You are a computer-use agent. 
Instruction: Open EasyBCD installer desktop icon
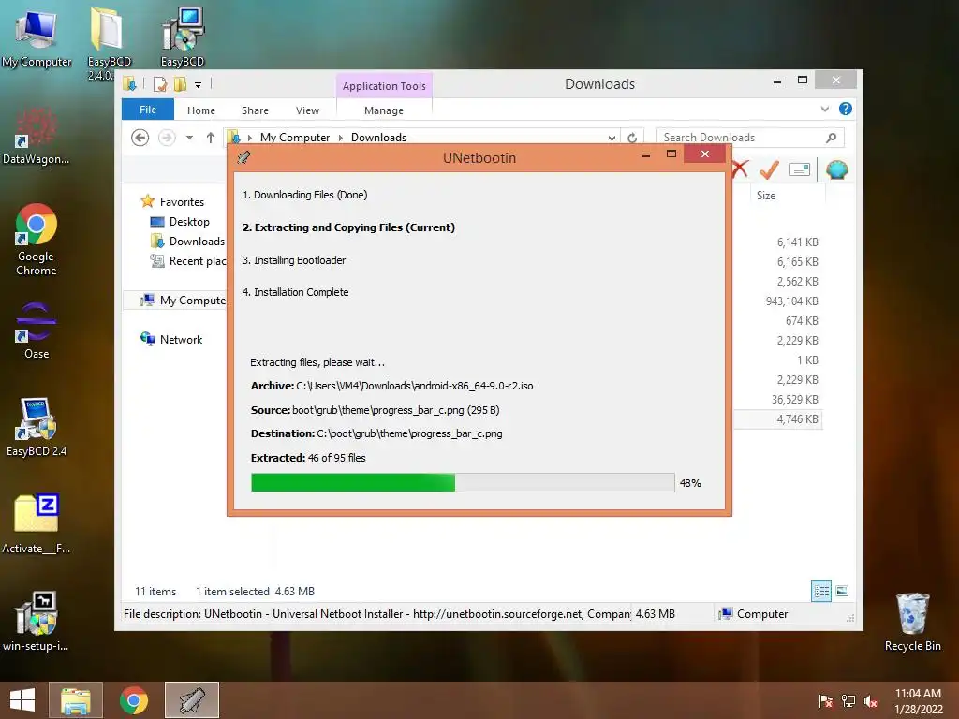(183, 37)
